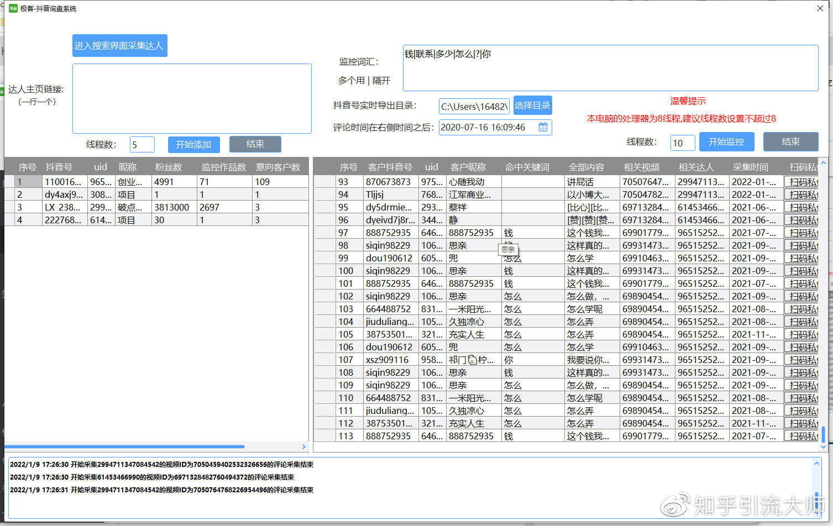
Task: Click nickname 久独凉心 in row 104
Action: point(474,322)
